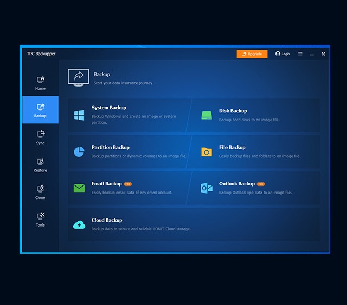Click the Login text link
The image size is (347, 305).
[286, 54]
